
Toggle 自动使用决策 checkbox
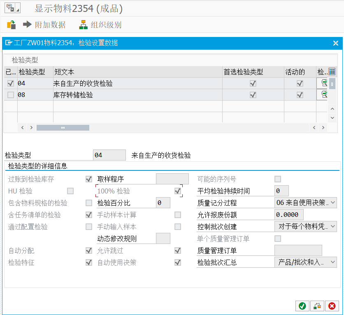click(x=178, y=262)
